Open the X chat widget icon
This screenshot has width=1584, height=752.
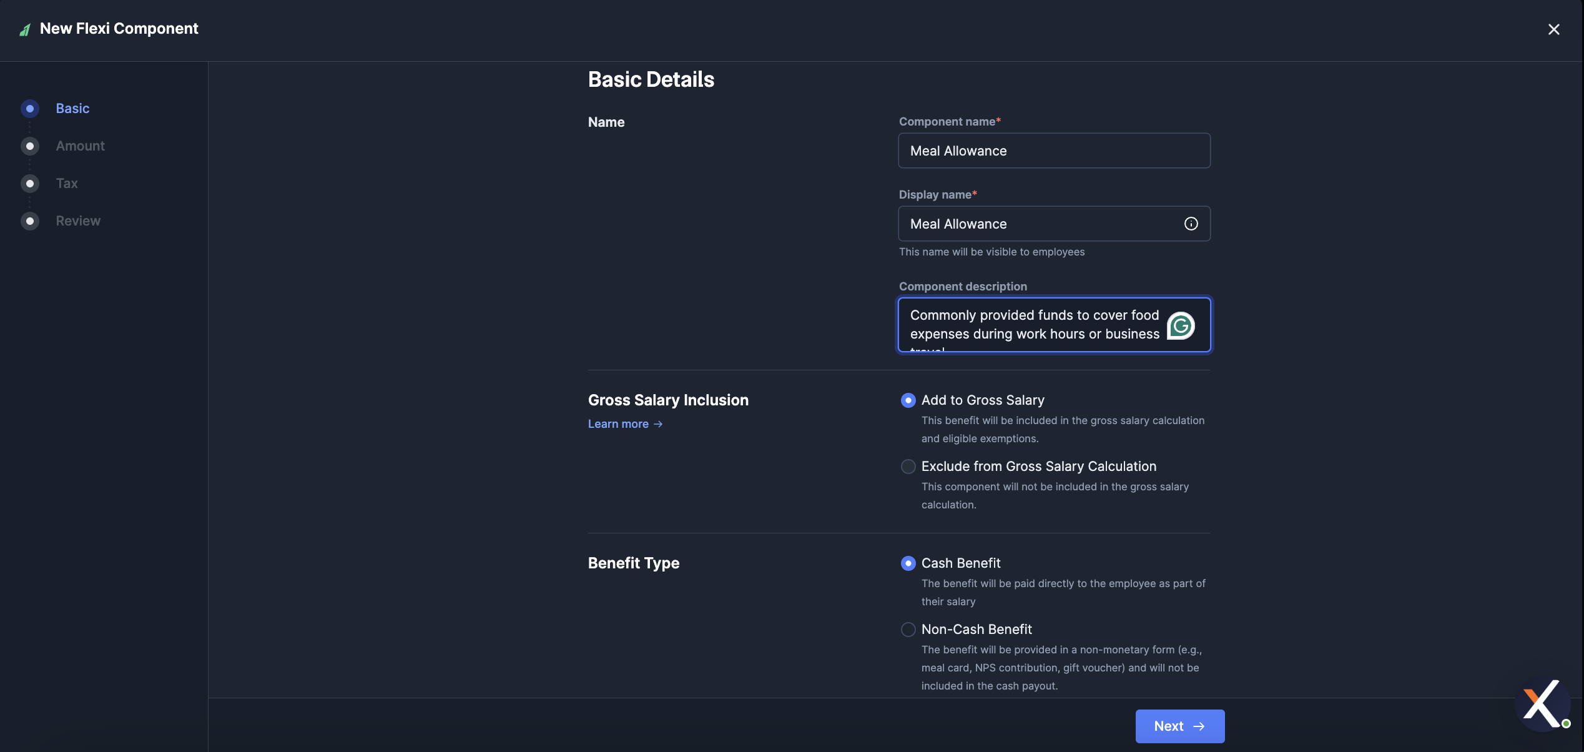click(1543, 703)
